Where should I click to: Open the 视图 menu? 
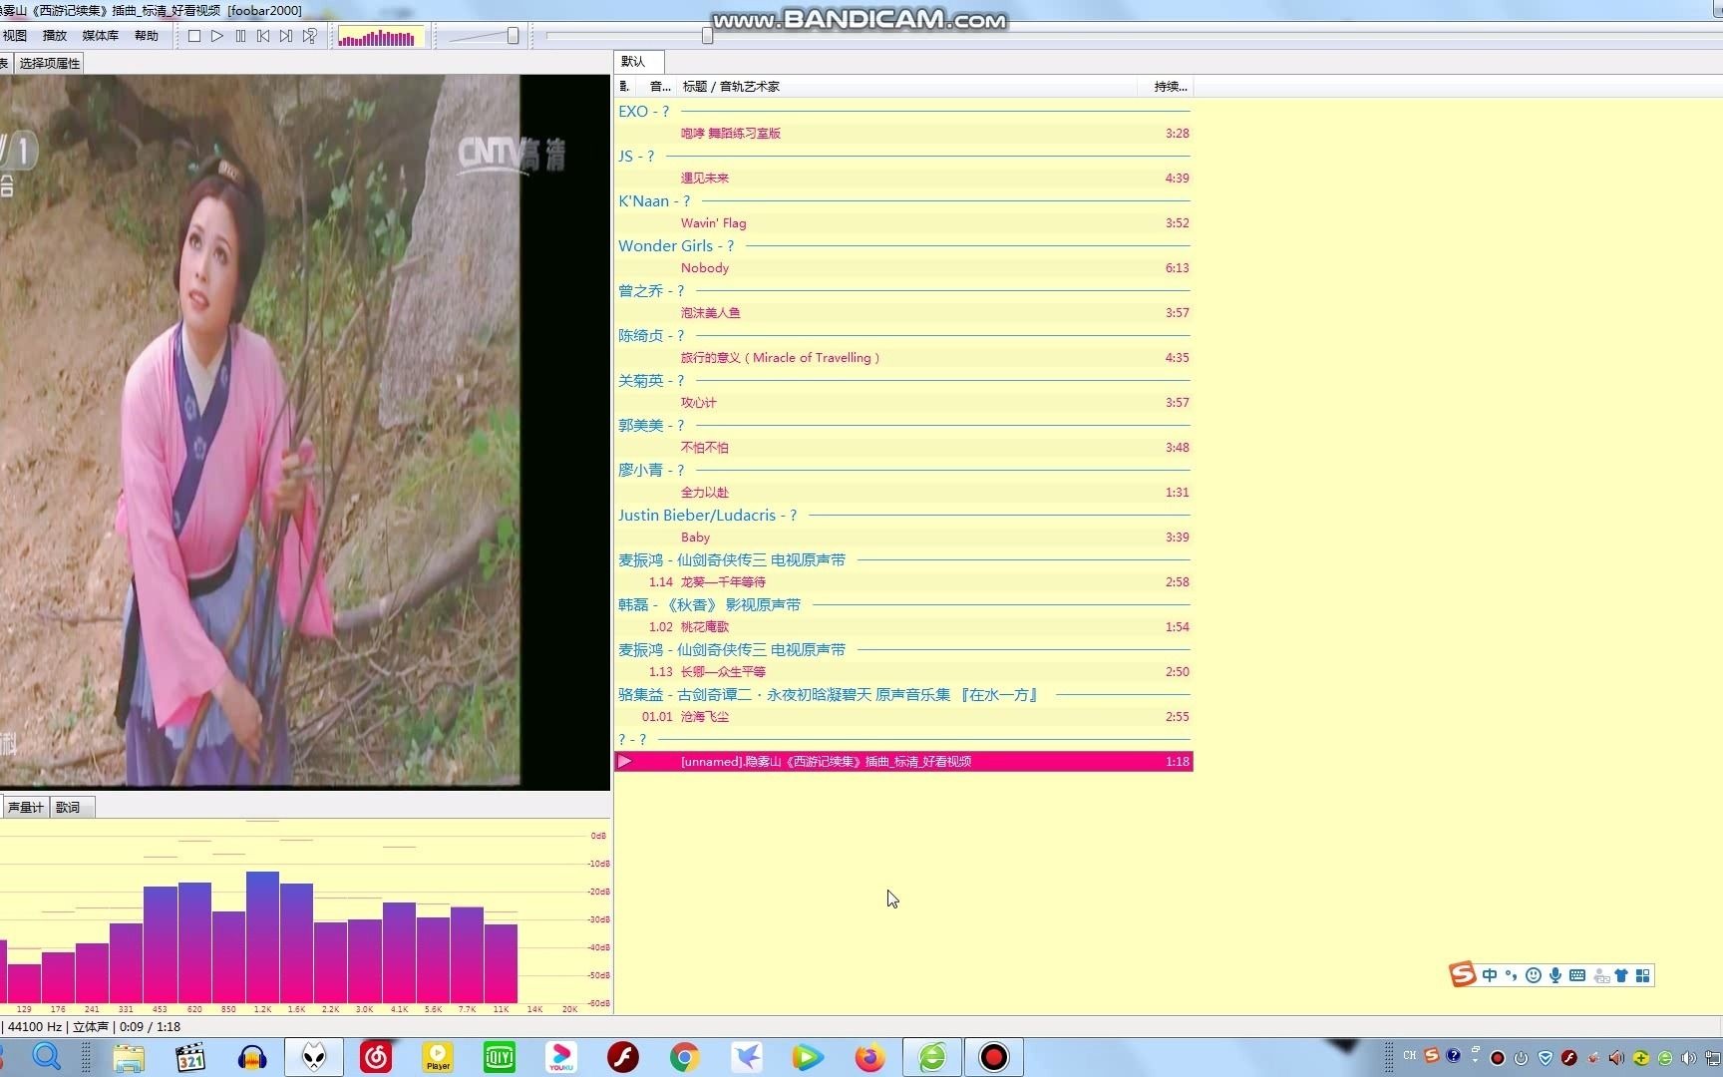click(15, 36)
